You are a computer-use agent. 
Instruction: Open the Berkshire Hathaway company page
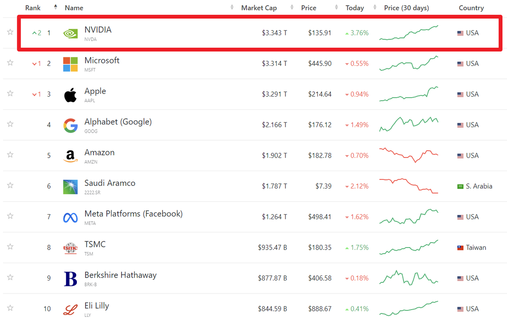pos(120,275)
